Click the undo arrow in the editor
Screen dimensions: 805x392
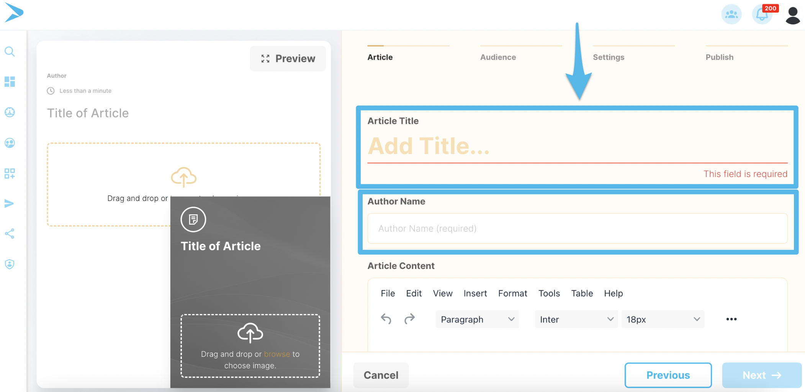386,319
